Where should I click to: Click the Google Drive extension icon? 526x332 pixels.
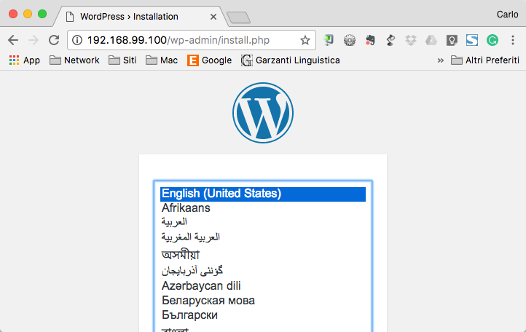pyautogui.click(x=431, y=40)
